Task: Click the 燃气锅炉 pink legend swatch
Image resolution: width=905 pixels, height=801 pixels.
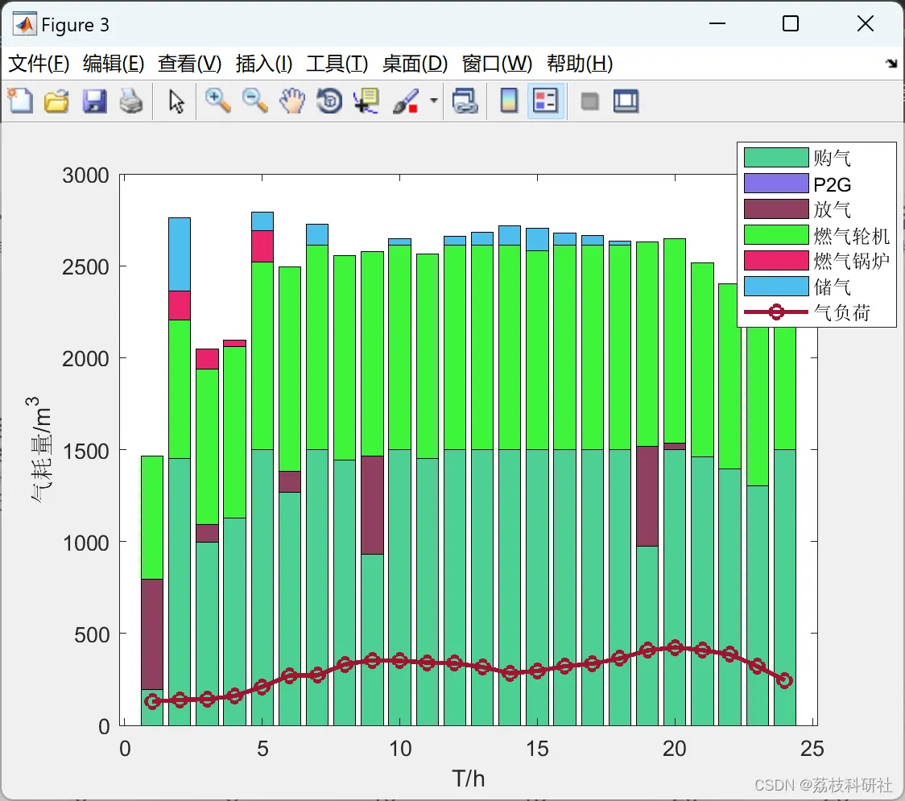Action: coord(775,260)
